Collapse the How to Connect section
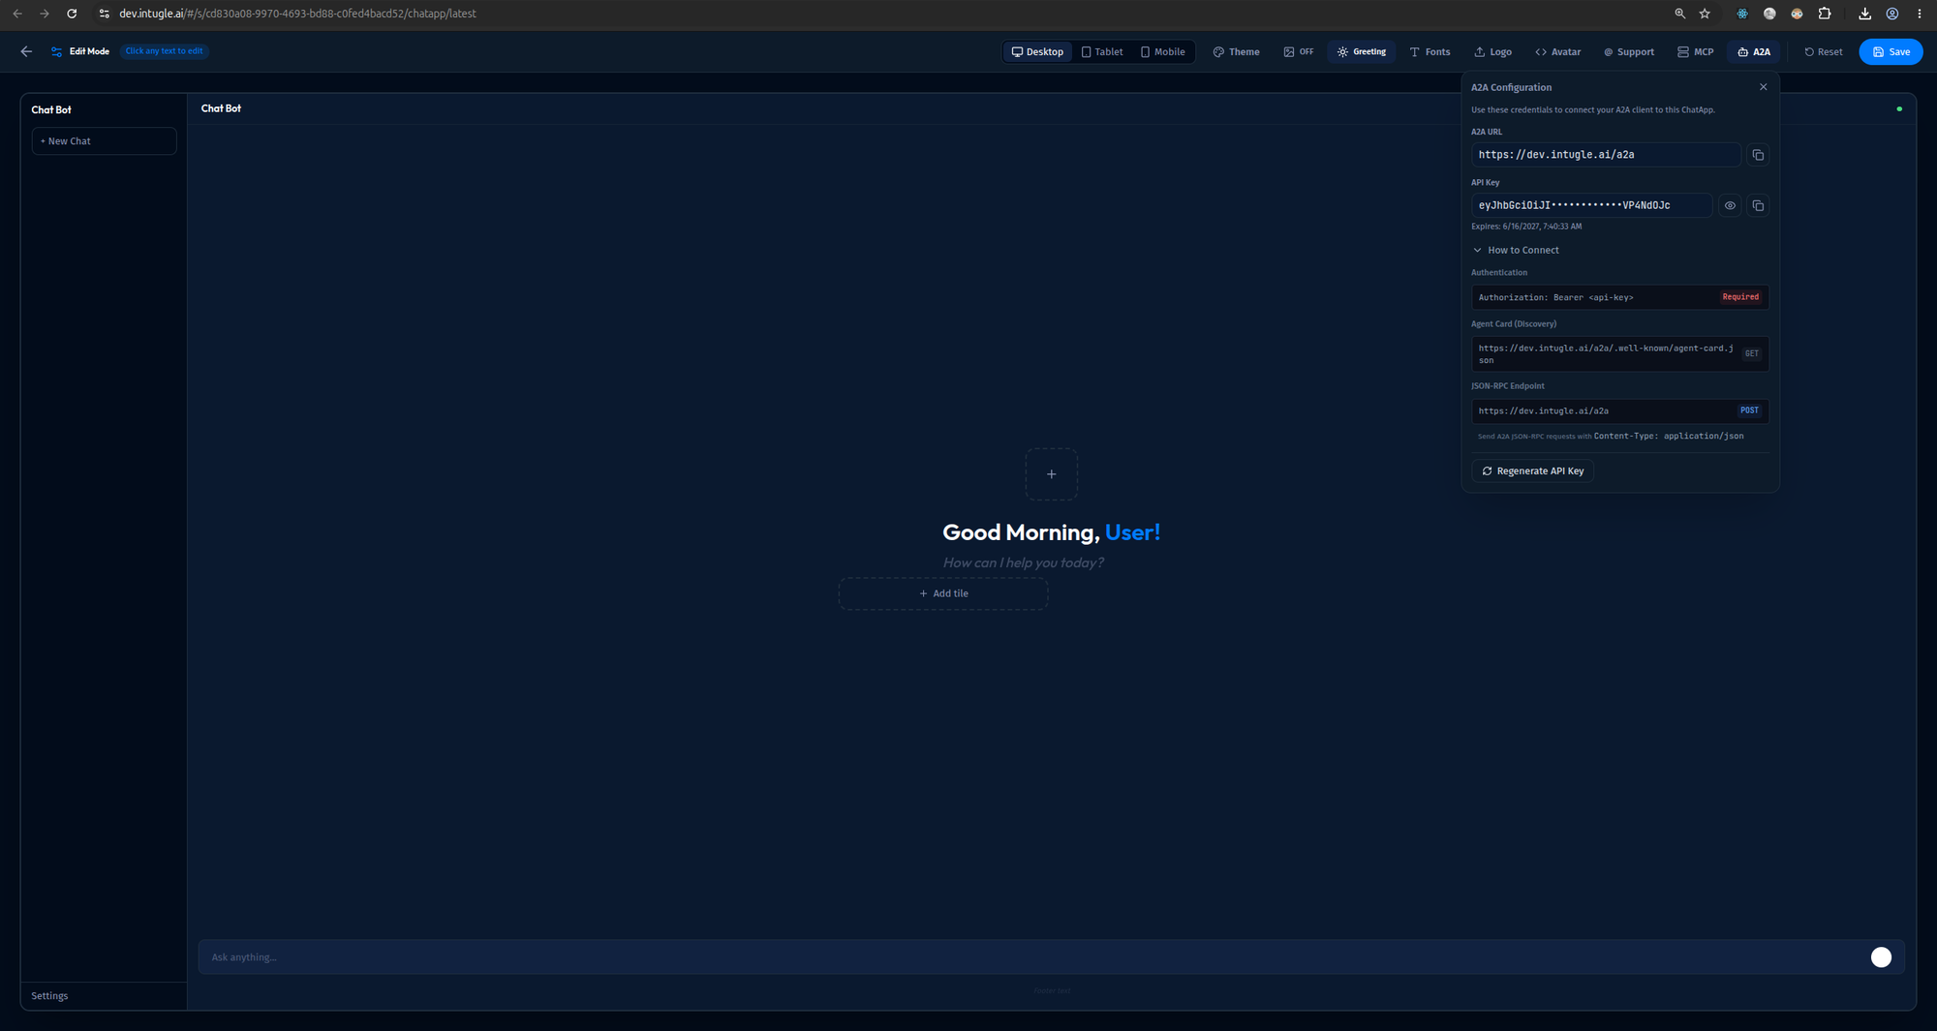Image resolution: width=1937 pixels, height=1031 pixels. coord(1516,250)
